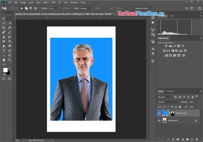The width and height of the screenshot is (203, 142).
Task: Select the Quick Selection tool
Action: (10, 23)
